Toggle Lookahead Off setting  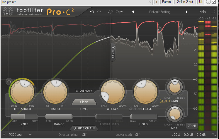137,135
